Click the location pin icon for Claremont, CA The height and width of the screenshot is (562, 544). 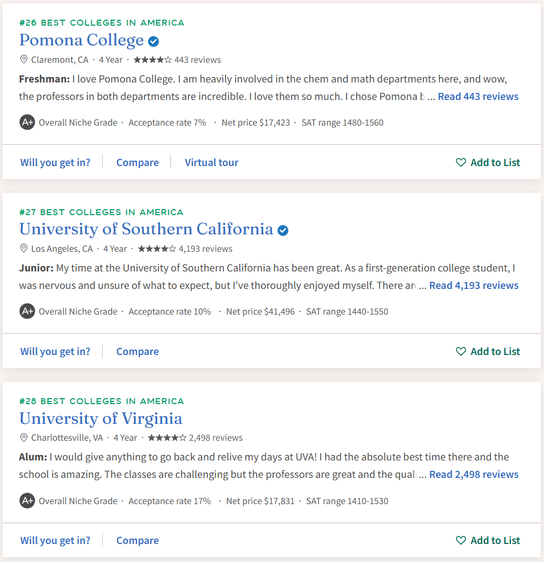pos(23,59)
